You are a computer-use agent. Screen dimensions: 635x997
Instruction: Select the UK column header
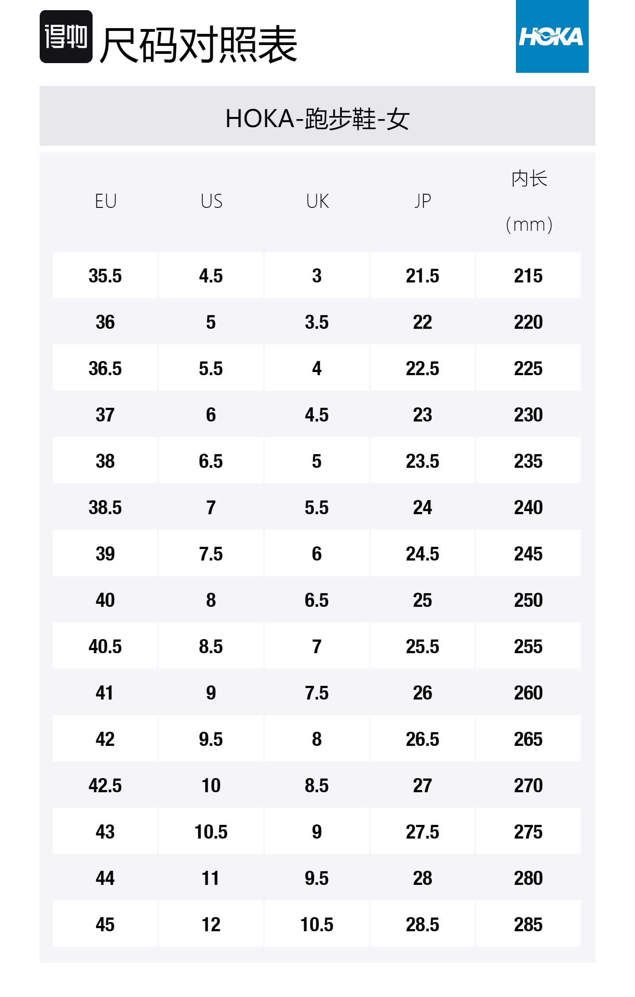coord(317,201)
